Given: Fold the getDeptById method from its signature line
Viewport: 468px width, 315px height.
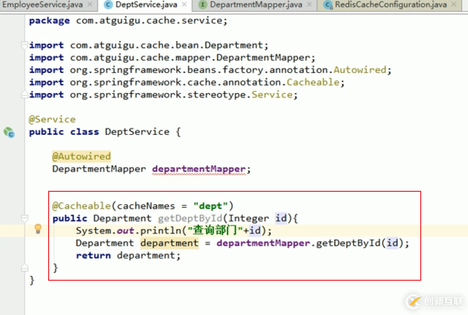Looking at the screenshot, I should tap(25, 219).
